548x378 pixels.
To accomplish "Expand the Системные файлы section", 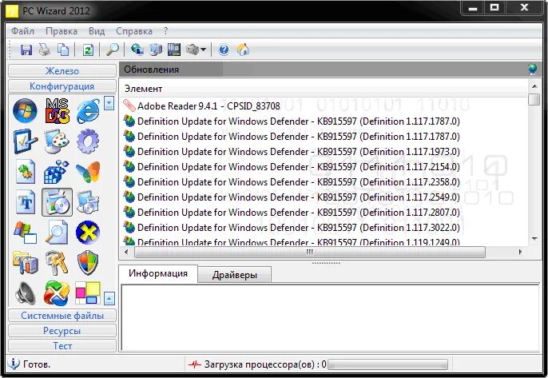I will click(62, 316).
